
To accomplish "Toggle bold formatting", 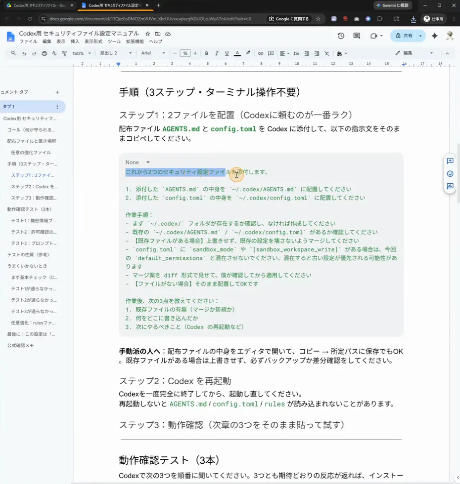I will pyautogui.click(x=207, y=53).
